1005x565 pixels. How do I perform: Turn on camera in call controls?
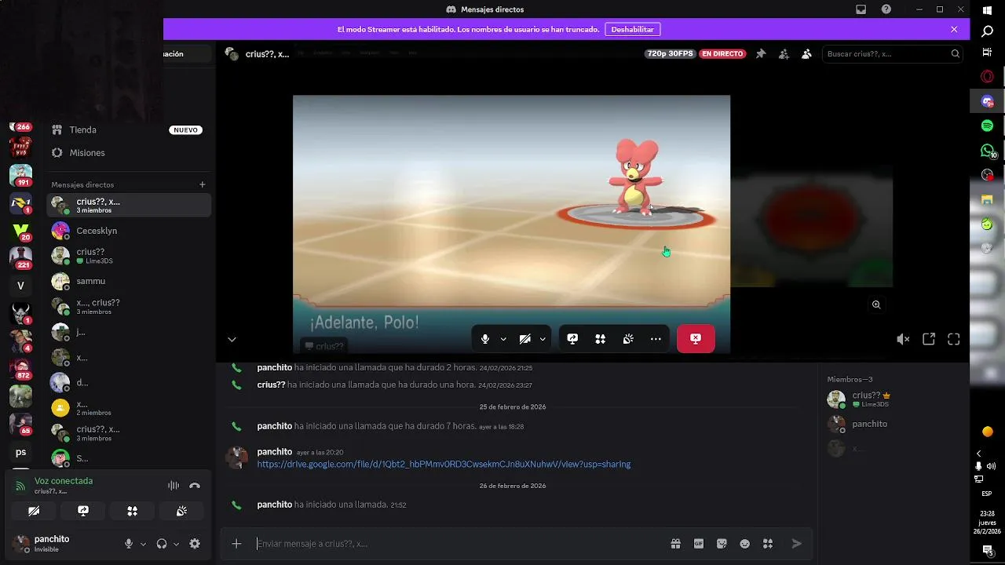(524, 339)
